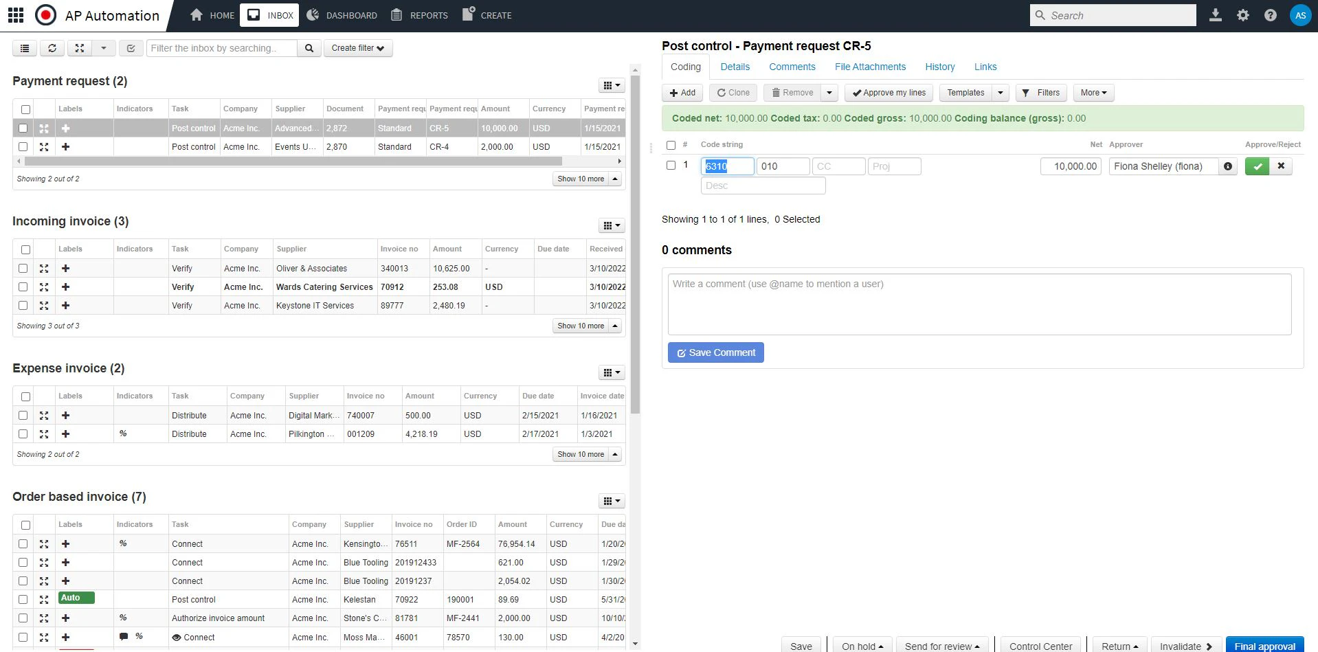This screenshot has height=652, width=1318.
Task: Open the Create filter dropdown
Action: coord(357,48)
